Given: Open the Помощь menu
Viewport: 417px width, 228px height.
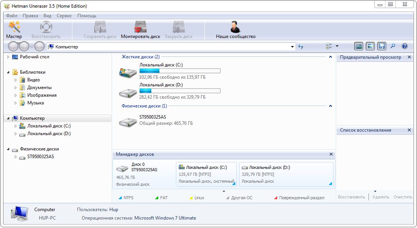Looking at the screenshot, I should tap(87, 16).
